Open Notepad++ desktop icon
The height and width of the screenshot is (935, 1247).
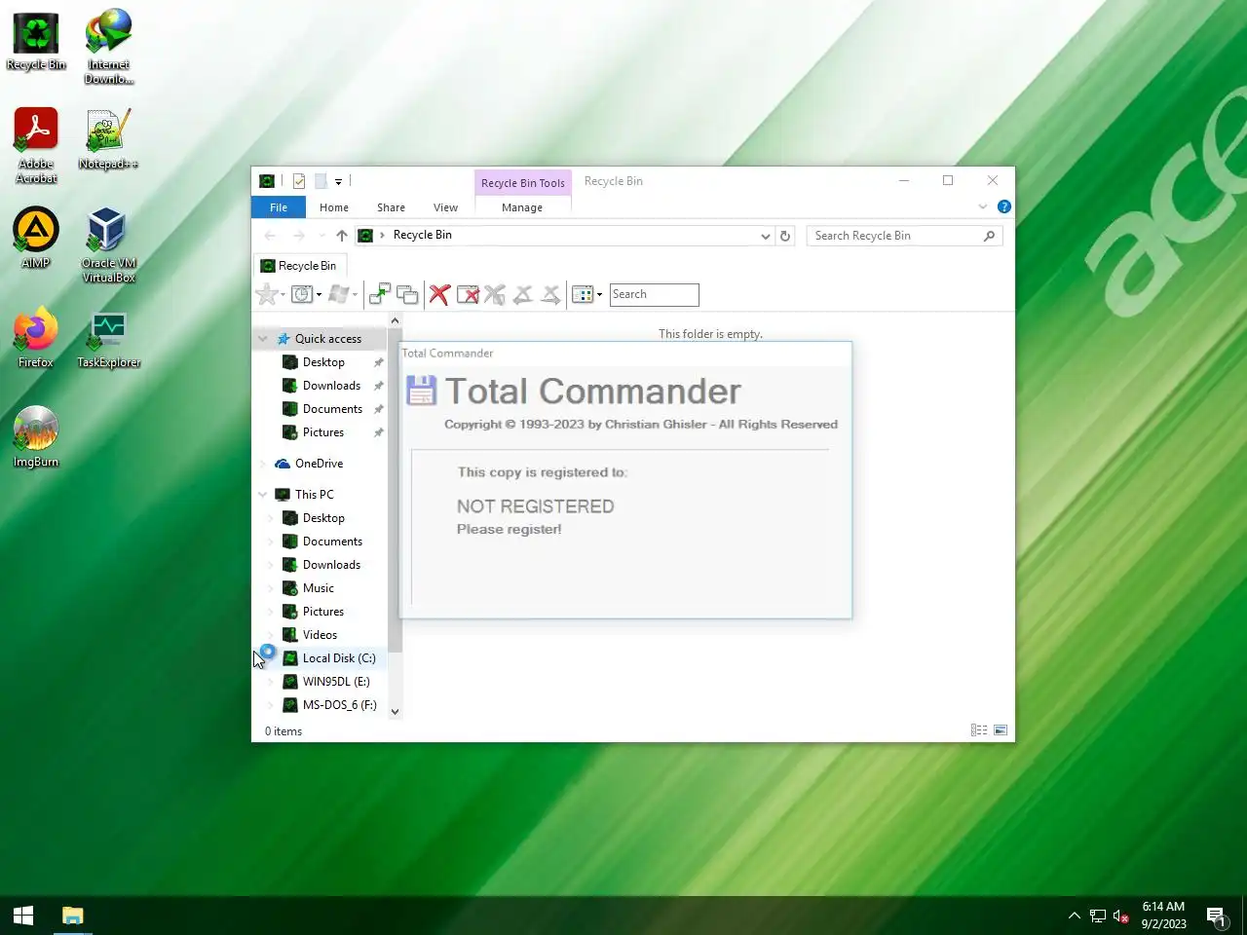pos(108,139)
